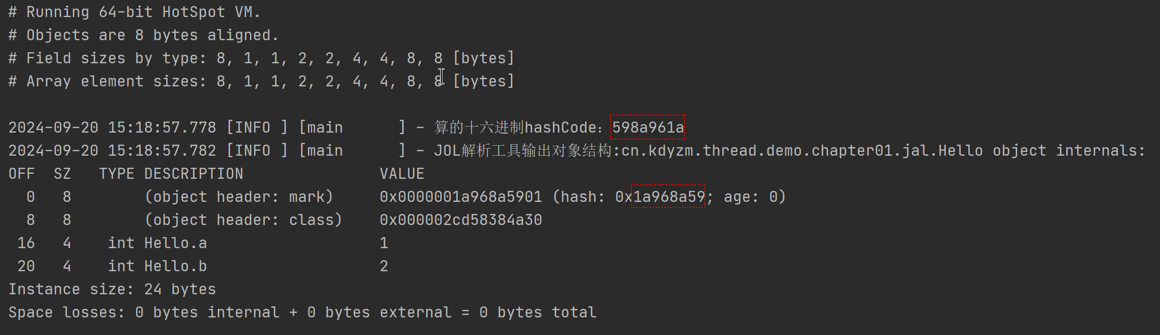1160x335 pixels.
Task: Click the class header value 0x000002cd58384a30
Action: point(460,220)
